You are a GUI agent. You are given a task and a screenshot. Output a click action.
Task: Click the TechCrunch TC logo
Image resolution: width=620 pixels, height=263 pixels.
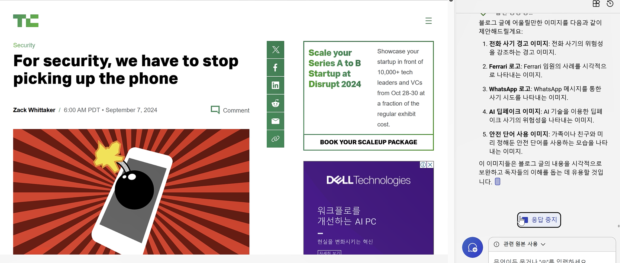point(26,21)
